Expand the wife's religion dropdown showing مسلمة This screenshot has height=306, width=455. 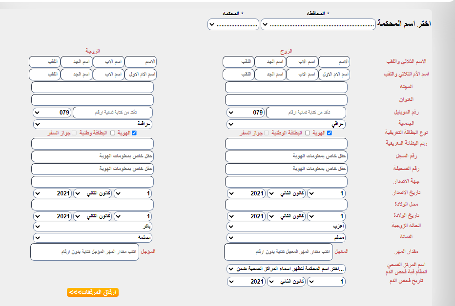93,238
